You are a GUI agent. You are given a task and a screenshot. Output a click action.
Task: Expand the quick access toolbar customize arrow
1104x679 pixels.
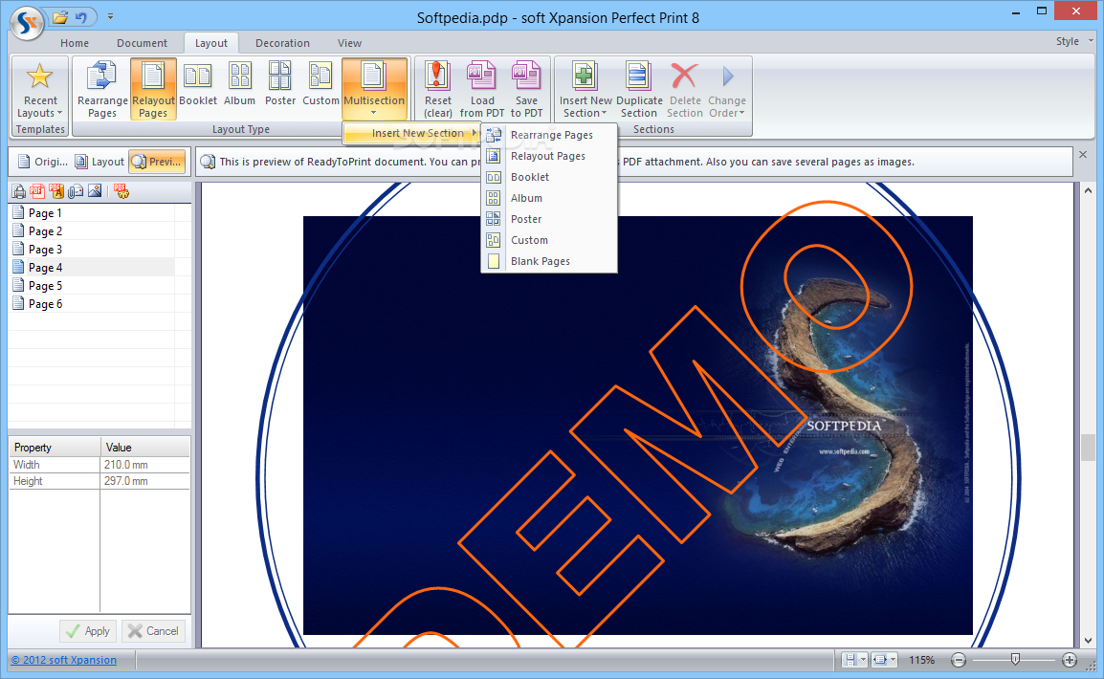pos(111,16)
